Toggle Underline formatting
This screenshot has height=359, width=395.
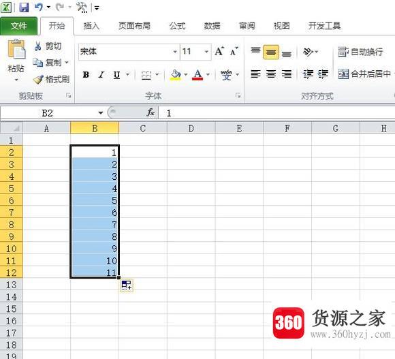116,75
